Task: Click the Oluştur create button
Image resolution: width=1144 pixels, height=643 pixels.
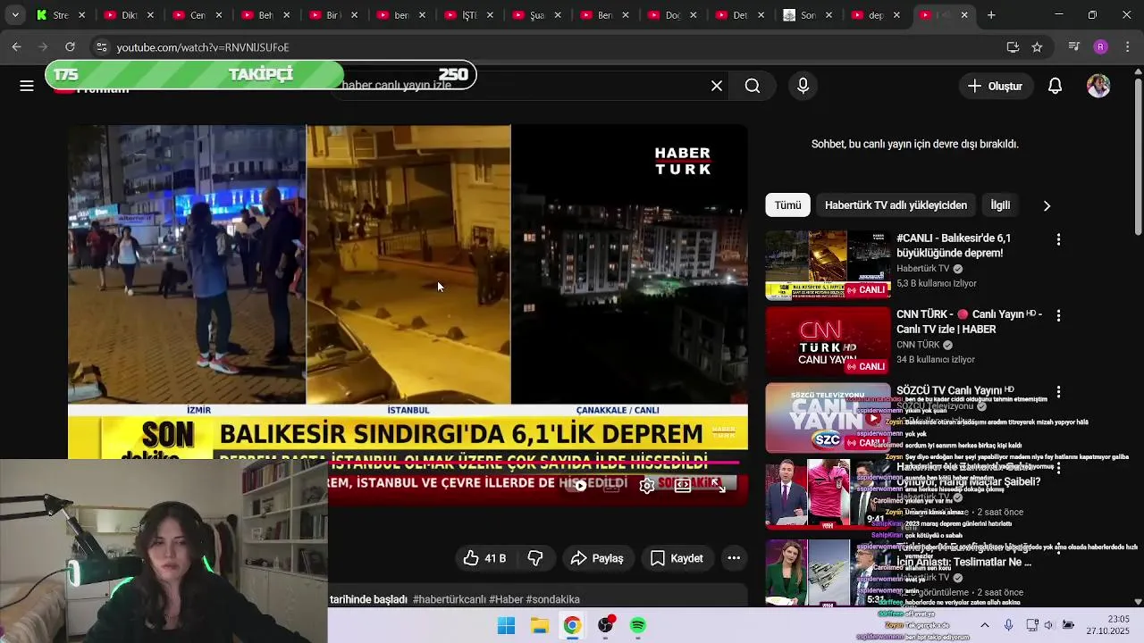Action: click(995, 86)
